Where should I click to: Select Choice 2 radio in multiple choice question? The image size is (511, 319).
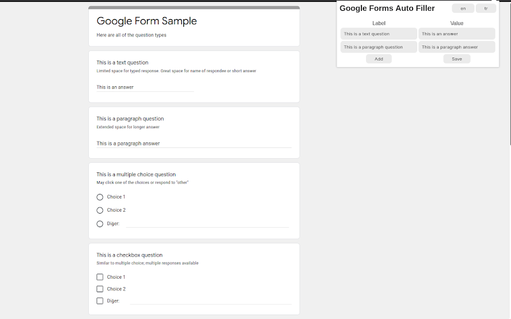click(100, 211)
